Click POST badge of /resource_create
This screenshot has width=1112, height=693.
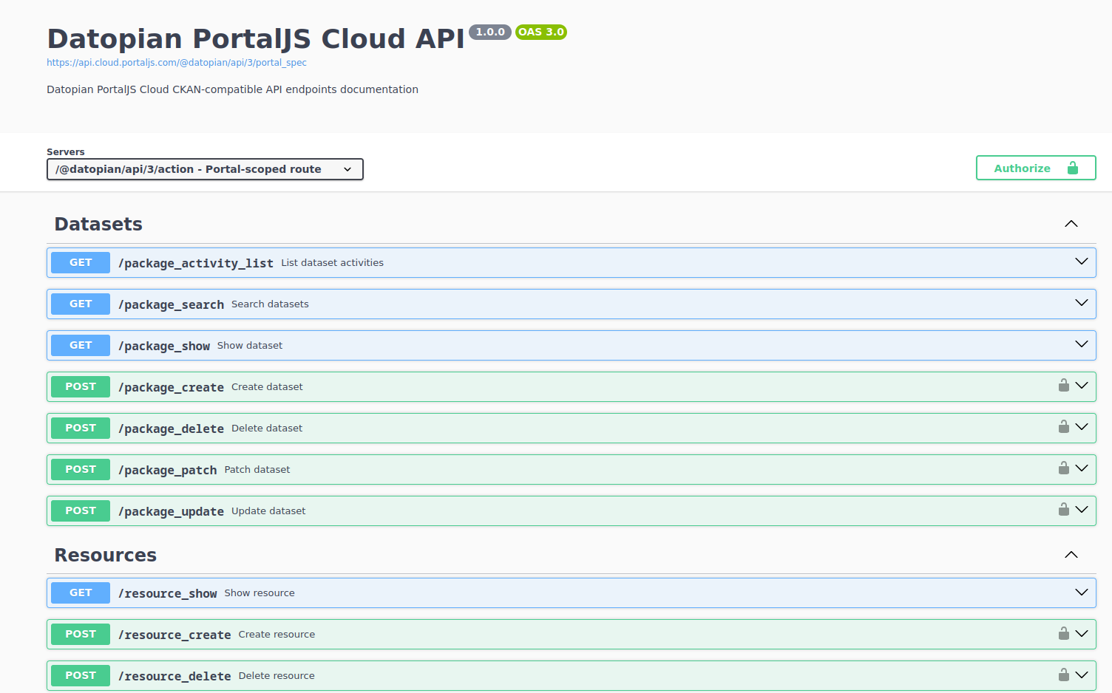click(x=81, y=634)
